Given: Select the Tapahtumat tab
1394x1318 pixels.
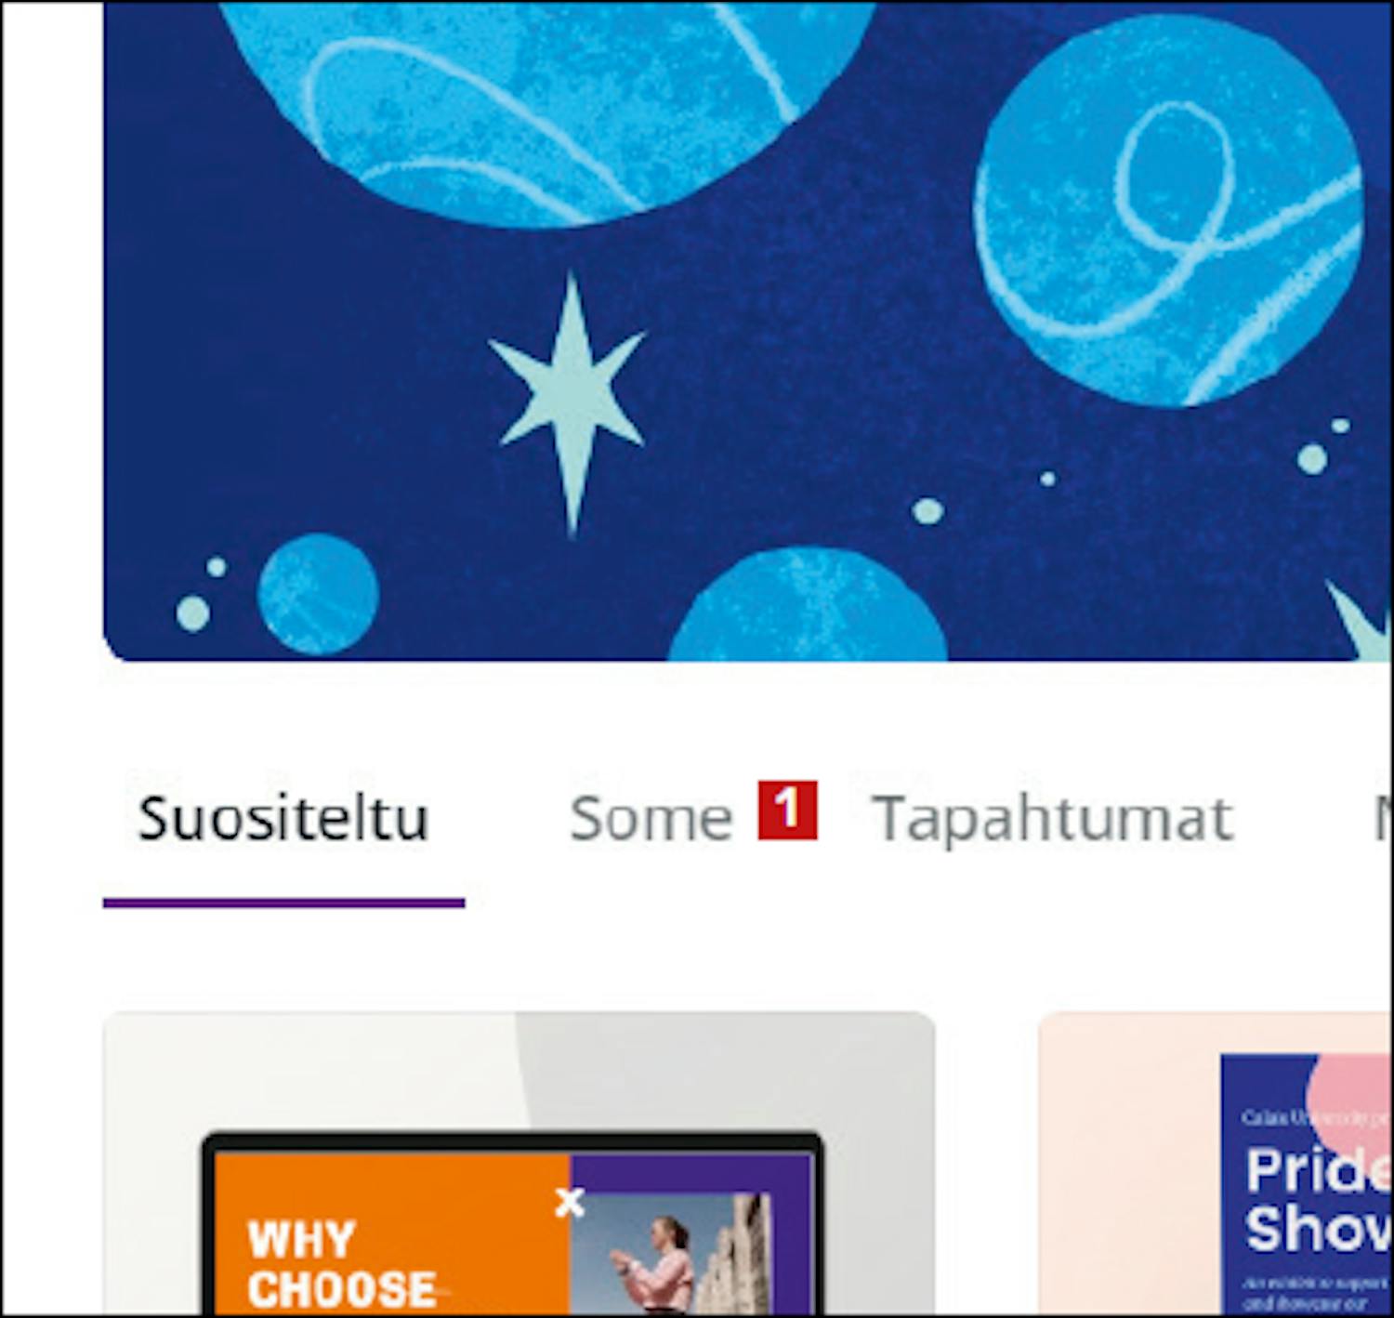Looking at the screenshot, I should pos(1053,819).
